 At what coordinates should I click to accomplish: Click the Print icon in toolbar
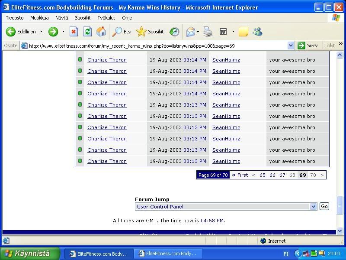click(x=208, y=32)
